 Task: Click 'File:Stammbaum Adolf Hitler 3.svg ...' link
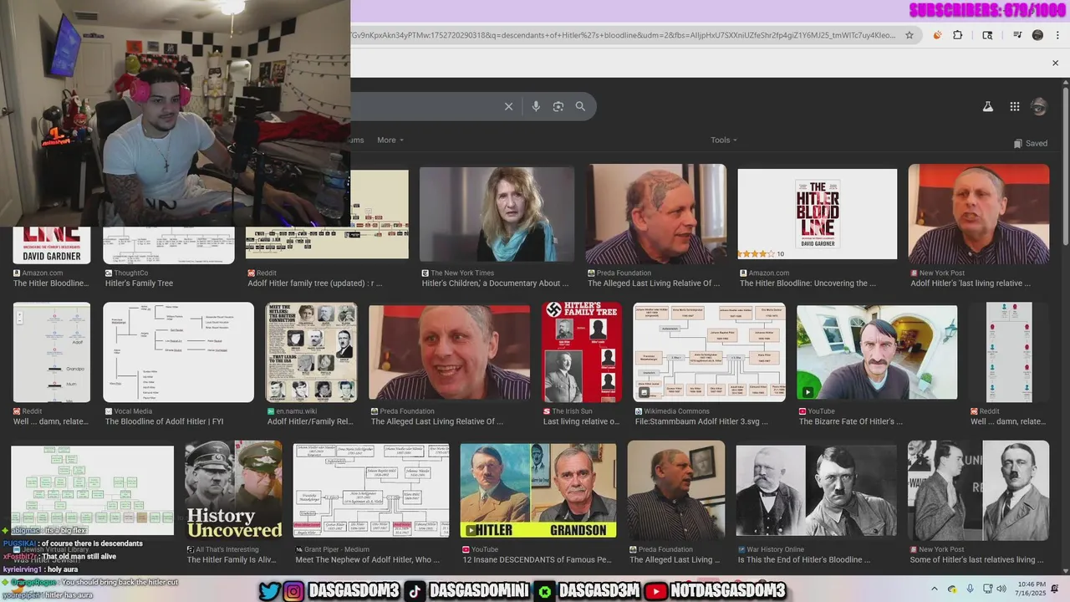tap(701, 421)
